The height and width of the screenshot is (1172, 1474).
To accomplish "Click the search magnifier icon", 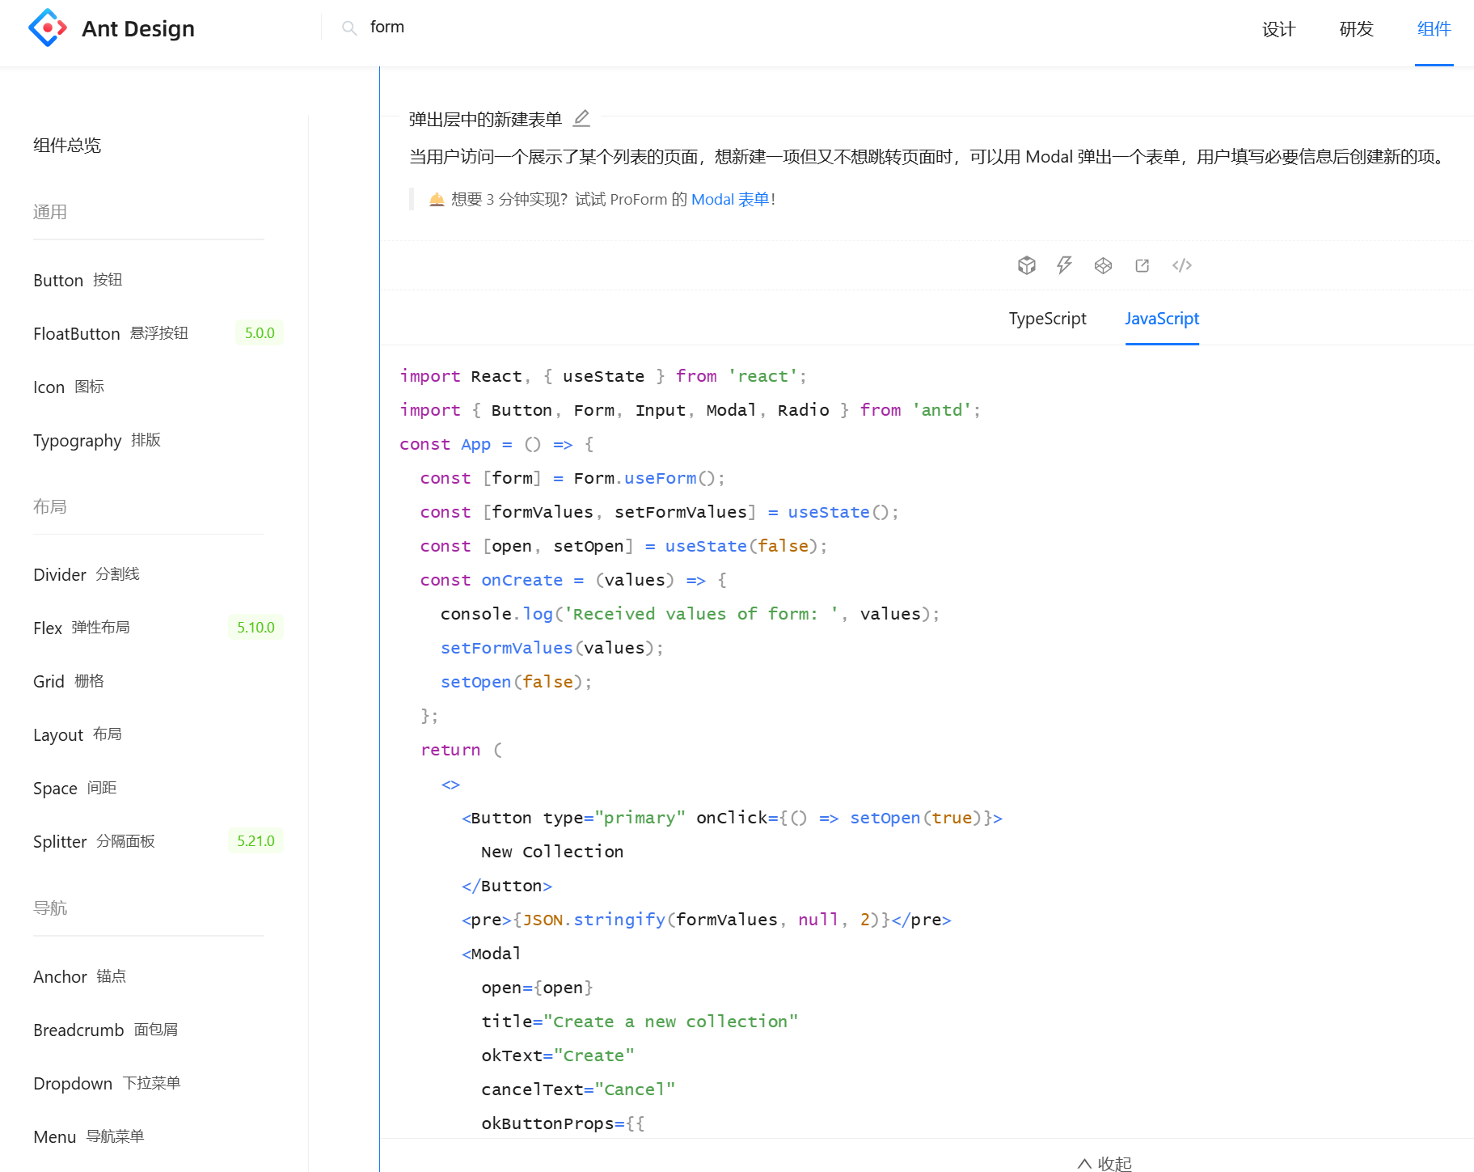I will [349, 28].
